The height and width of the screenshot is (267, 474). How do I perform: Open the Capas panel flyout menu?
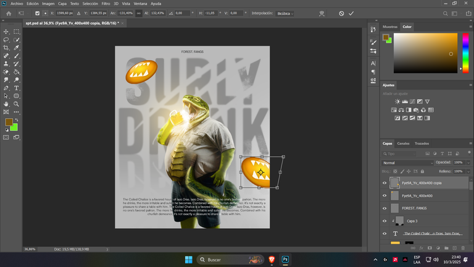pos(470,143)
